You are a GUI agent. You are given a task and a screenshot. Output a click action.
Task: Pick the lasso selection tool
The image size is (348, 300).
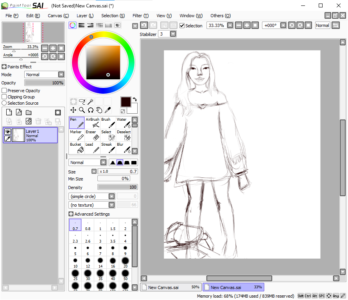tap(82, 102)
